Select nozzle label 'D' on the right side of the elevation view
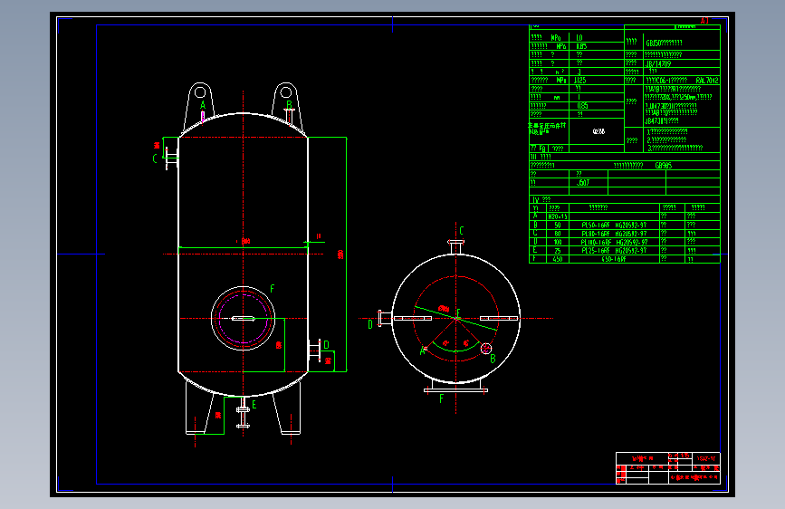The height and width of the screenshot is (509, 785). [x=327, y=345]
